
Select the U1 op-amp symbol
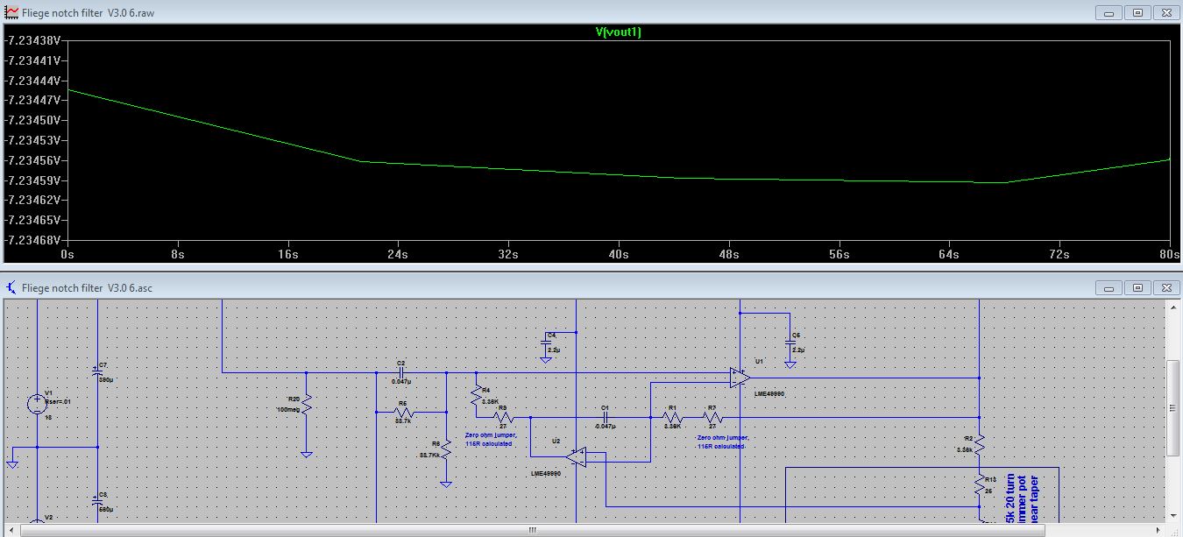pyautogui.click(x=740, y=378)
